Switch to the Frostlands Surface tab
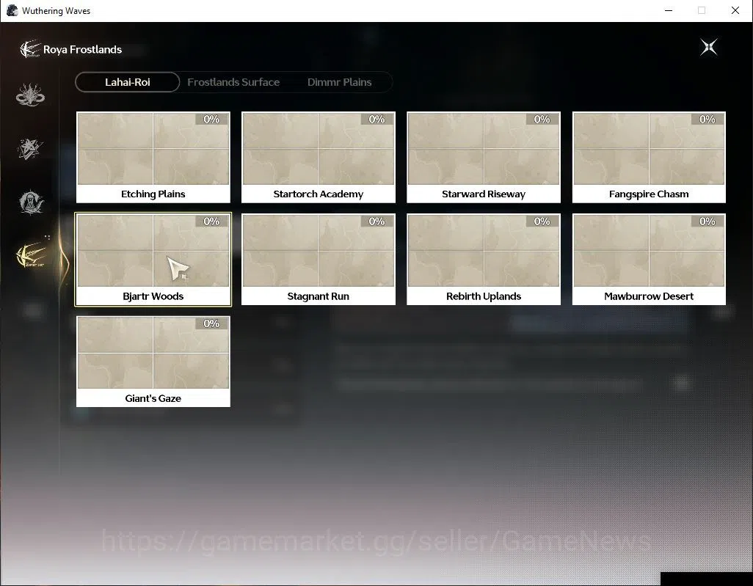The image size is (753, 586). click(233, 82)
